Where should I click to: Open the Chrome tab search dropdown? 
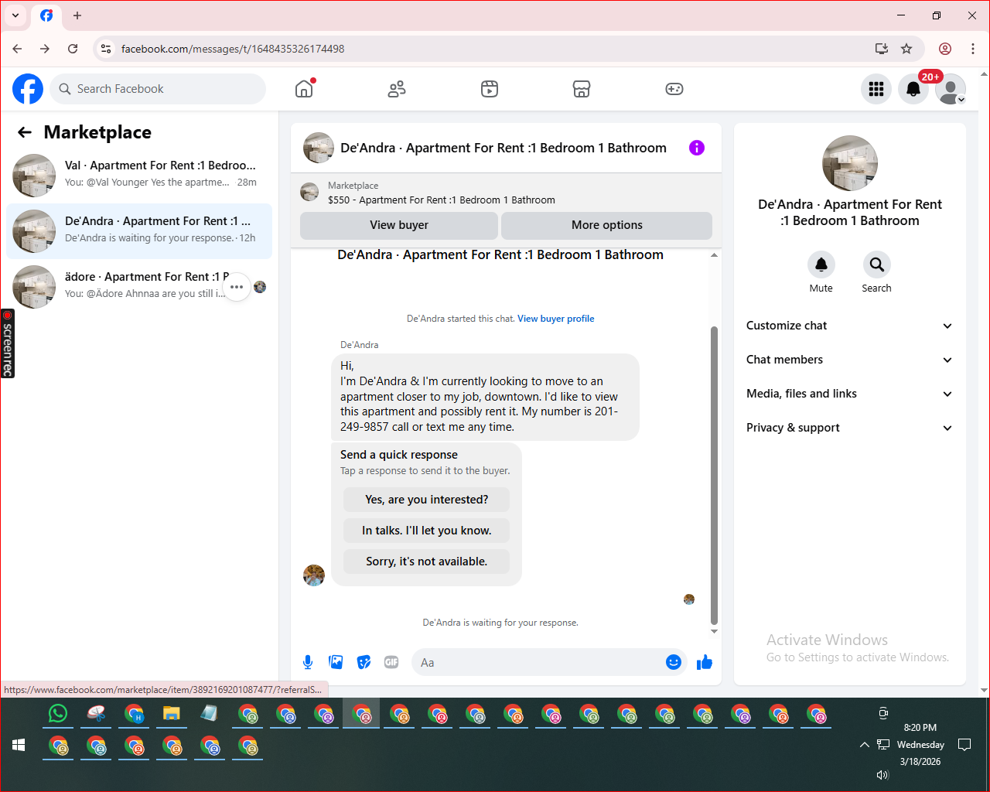15,15
